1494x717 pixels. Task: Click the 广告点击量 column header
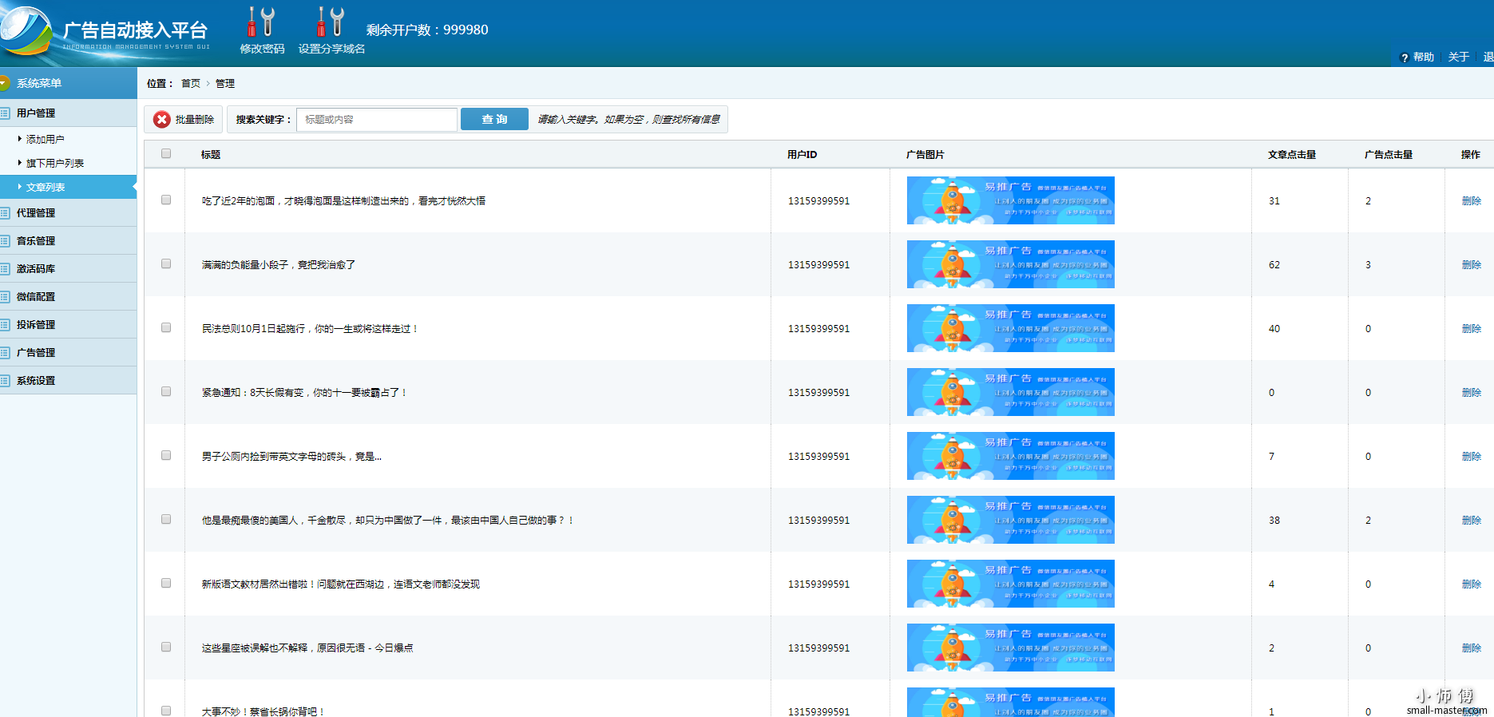[1389, 155]
